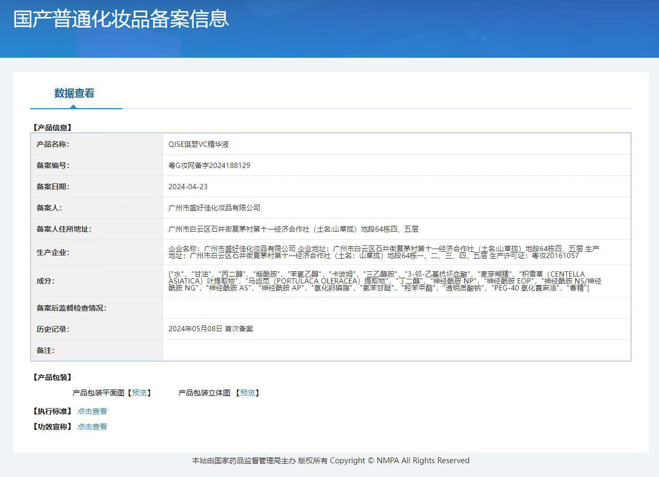Click the NMPA copyright footer text
The width and height of the screenshot is (659, 477).
[x=329, y=460]
